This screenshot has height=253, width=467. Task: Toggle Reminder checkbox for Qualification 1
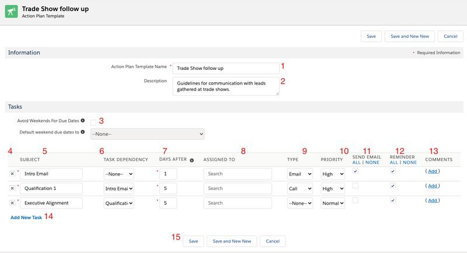pos(393,186)
